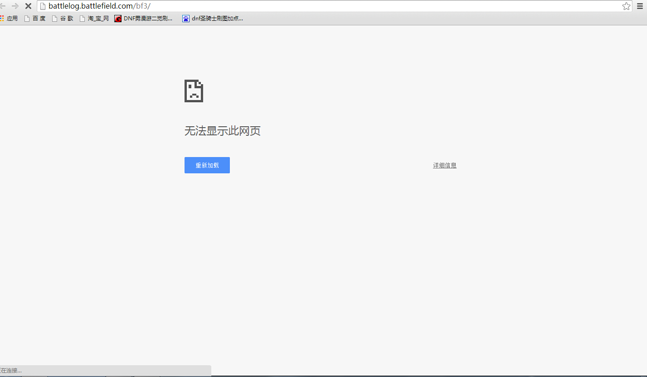Open the 淘宝网 bookmark
The height and width of the screenshot is (377, 647).
[x=94, y=19]
